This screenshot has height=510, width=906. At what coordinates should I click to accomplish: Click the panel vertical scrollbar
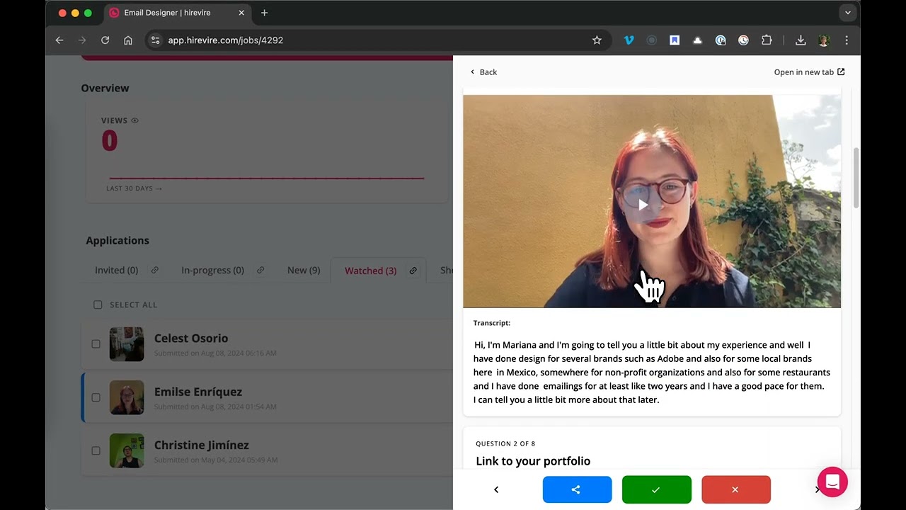(856, 178)
